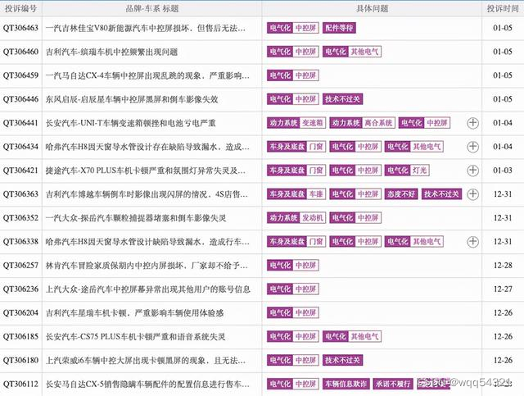Open 一汽大众-探岳 颗粒捕捉器堵塞 complaint

point(136,218)
